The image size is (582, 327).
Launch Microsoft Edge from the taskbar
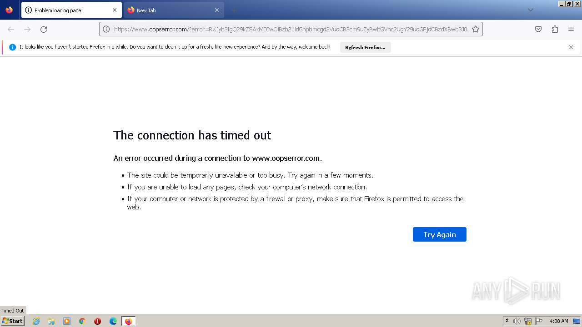[113, 321]
